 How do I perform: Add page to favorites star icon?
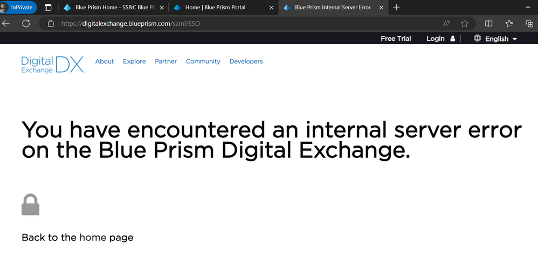(465, 24)
